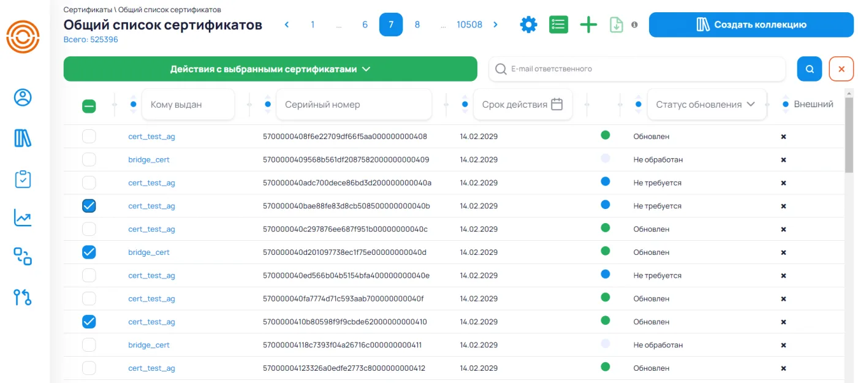Check the row with serial ending 0408
Image resolution: width=858 pixels, height=383 pixels.
pyautogui.click(x=89, y=136)
